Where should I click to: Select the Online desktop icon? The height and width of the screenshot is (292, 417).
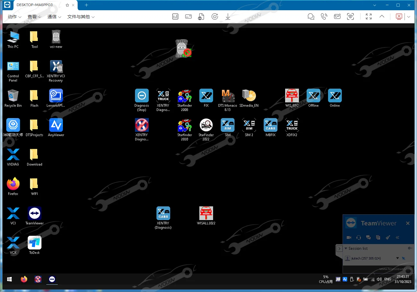[x=335, y=96]
